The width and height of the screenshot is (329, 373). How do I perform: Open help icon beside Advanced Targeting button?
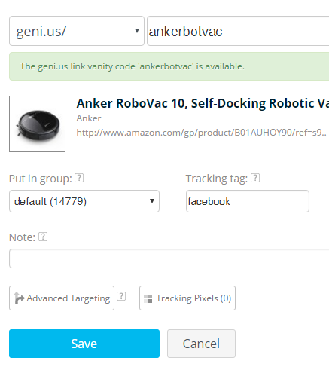point(121,296)
